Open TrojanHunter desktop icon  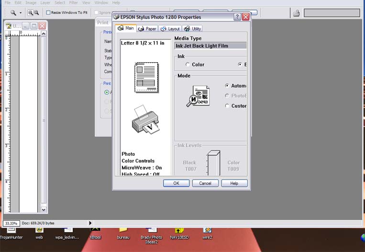coord(11,234)
